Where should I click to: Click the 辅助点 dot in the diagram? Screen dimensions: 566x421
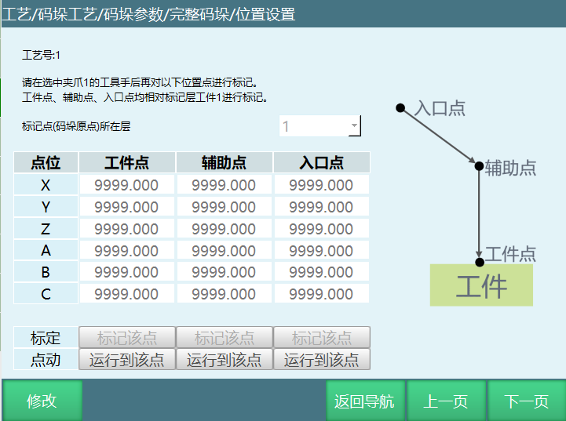[479, 165]
